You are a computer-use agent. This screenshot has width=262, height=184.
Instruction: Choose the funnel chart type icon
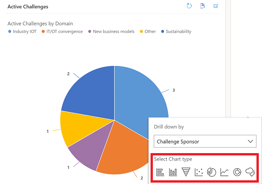(x=186, y=172)
